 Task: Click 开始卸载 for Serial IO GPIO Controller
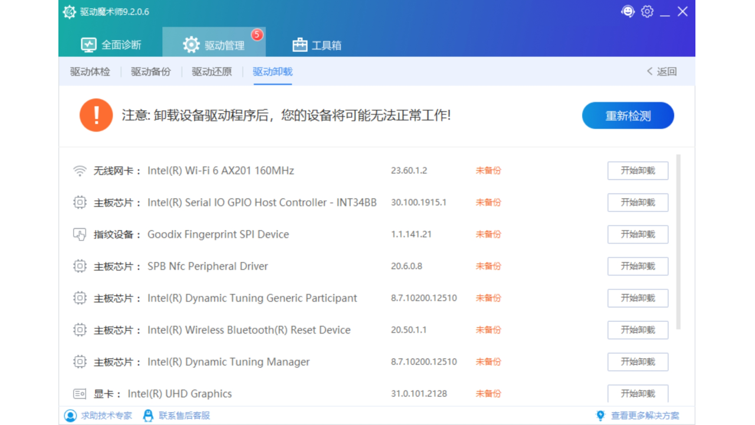(x=638, y=202)
